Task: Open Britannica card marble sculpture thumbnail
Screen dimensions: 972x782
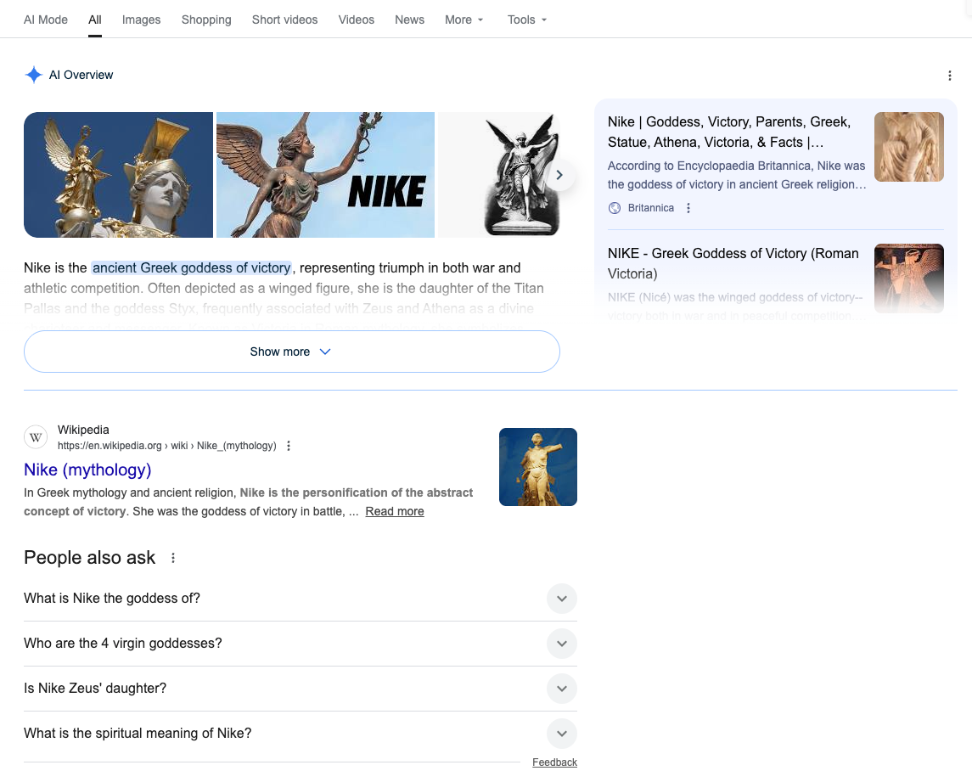Action: (x=909, y=147)
